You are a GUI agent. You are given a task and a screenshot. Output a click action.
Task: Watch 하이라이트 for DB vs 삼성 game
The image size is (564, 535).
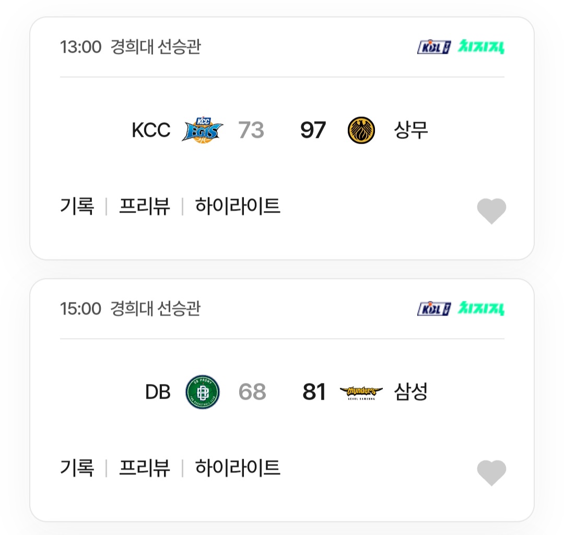(238, 468)
